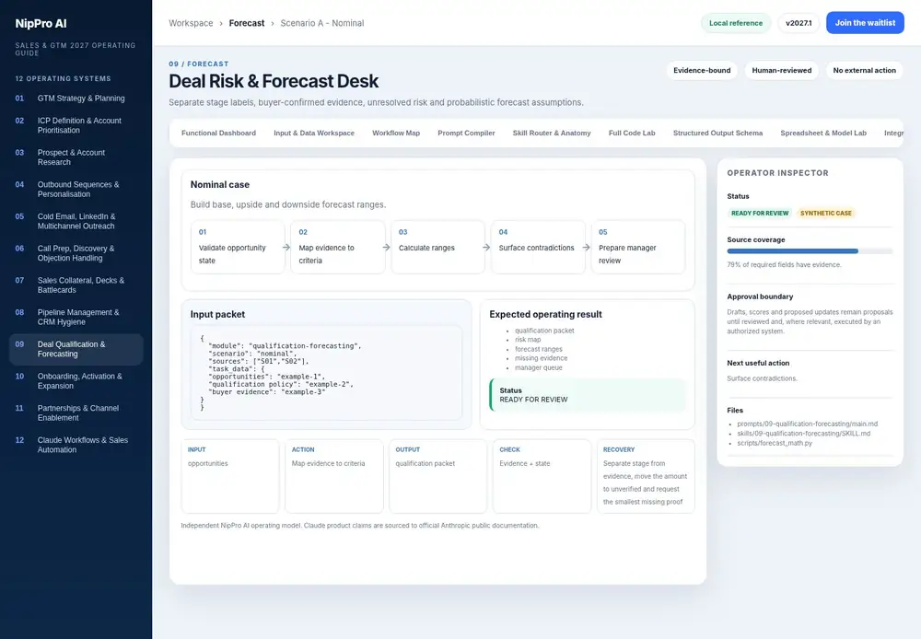Image resolution: width=921 pixels, height=639 pixels.
Task: Select step 01 Validate opportunity state
Action: [x=238, y=248]
